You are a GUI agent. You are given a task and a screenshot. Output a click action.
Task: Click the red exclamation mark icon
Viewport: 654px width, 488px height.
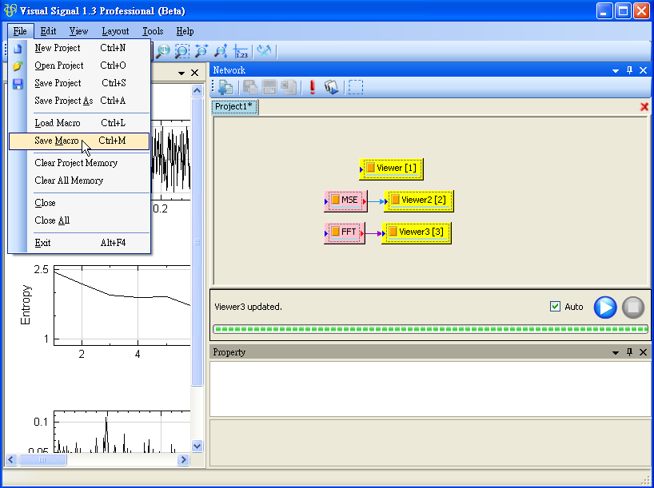point(312,87)
